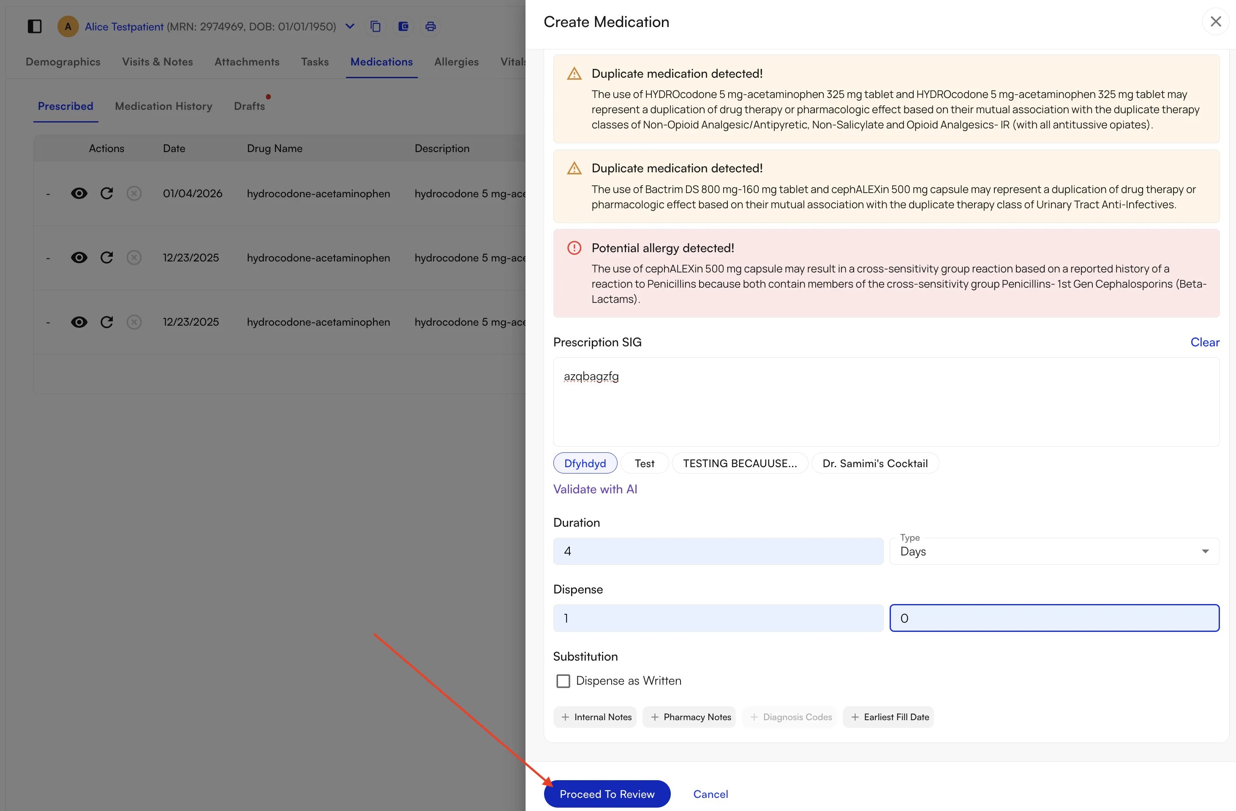Select the Test SIG template chip
The width and height of the screenshot is (1236, 811).
(x=645, y=463)
